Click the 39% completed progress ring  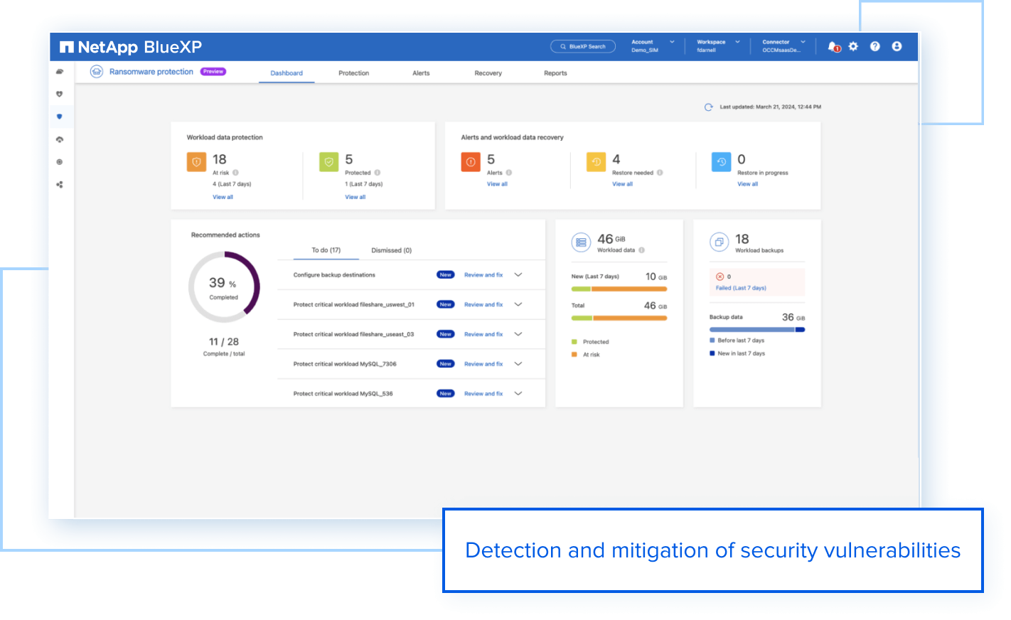tap(224, 287)
